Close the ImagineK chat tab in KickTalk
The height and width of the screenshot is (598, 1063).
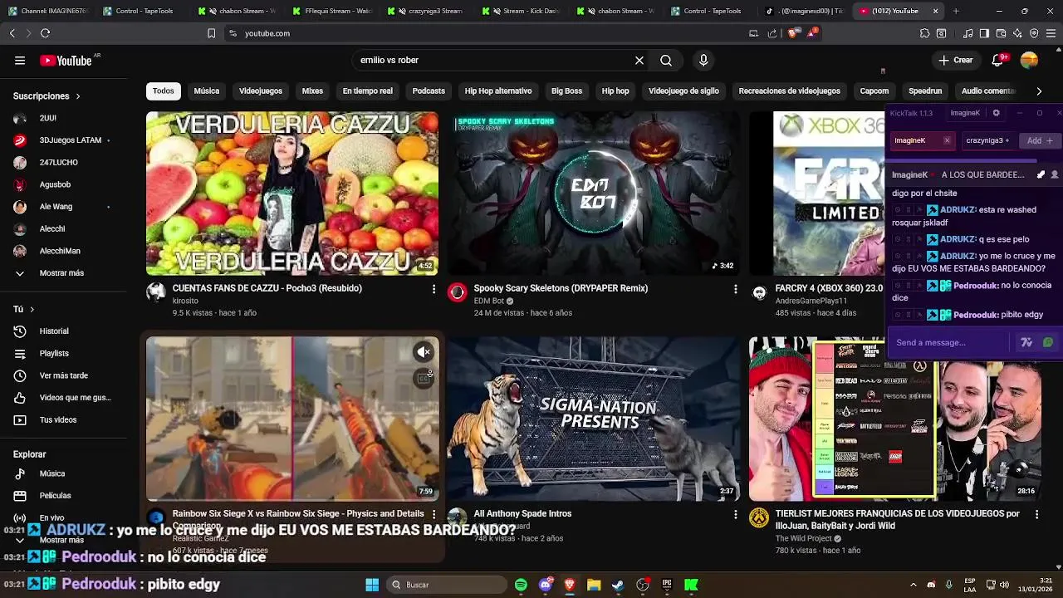[x=947, y=140]
